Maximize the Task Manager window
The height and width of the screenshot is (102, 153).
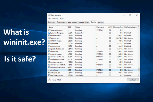130,15
